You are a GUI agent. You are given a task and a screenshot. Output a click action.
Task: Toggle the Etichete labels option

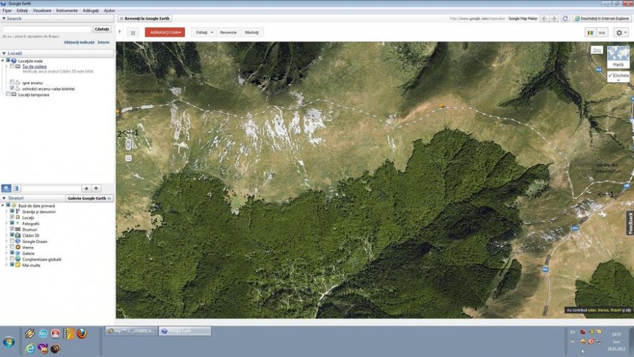(618, 75)
